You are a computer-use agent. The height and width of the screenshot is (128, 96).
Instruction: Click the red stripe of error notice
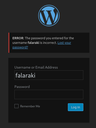click(9, 43)
